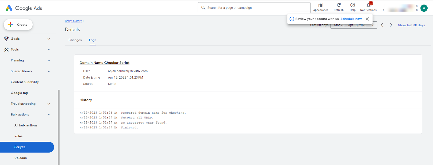Open Google tag page
This screenshot has height=165, width=433.
click(x=19, y=93)
